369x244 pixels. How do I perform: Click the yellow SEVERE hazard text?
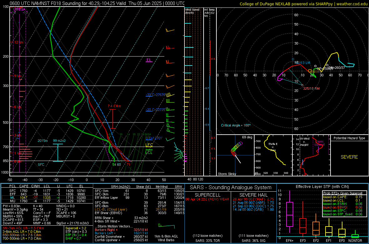[349, 157]
